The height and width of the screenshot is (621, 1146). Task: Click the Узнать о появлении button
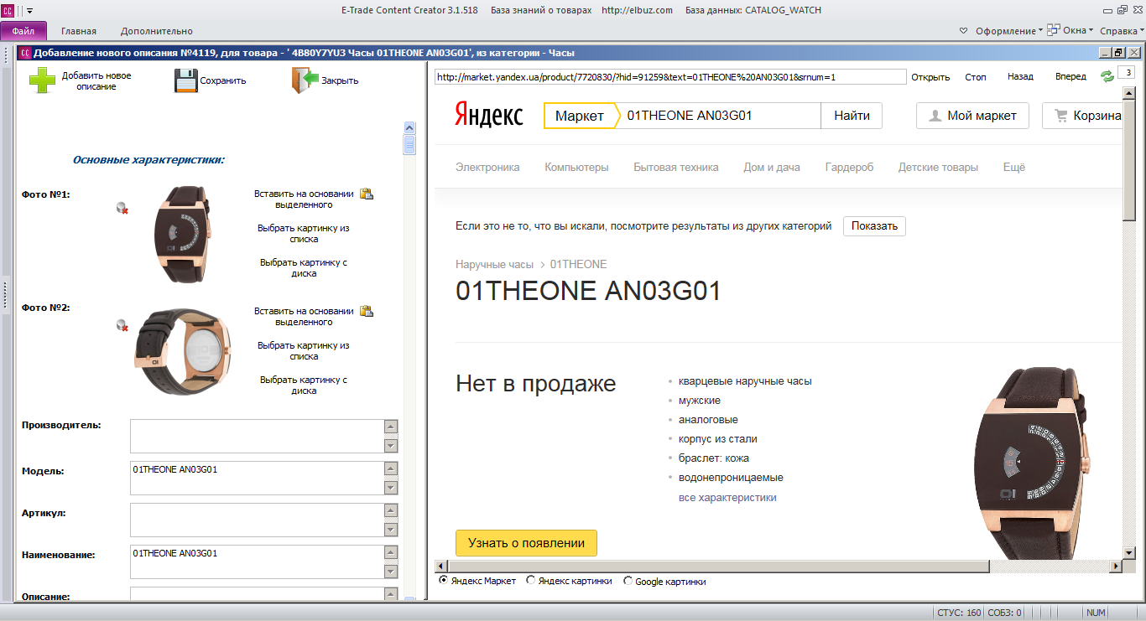click(x=526, y=542)
